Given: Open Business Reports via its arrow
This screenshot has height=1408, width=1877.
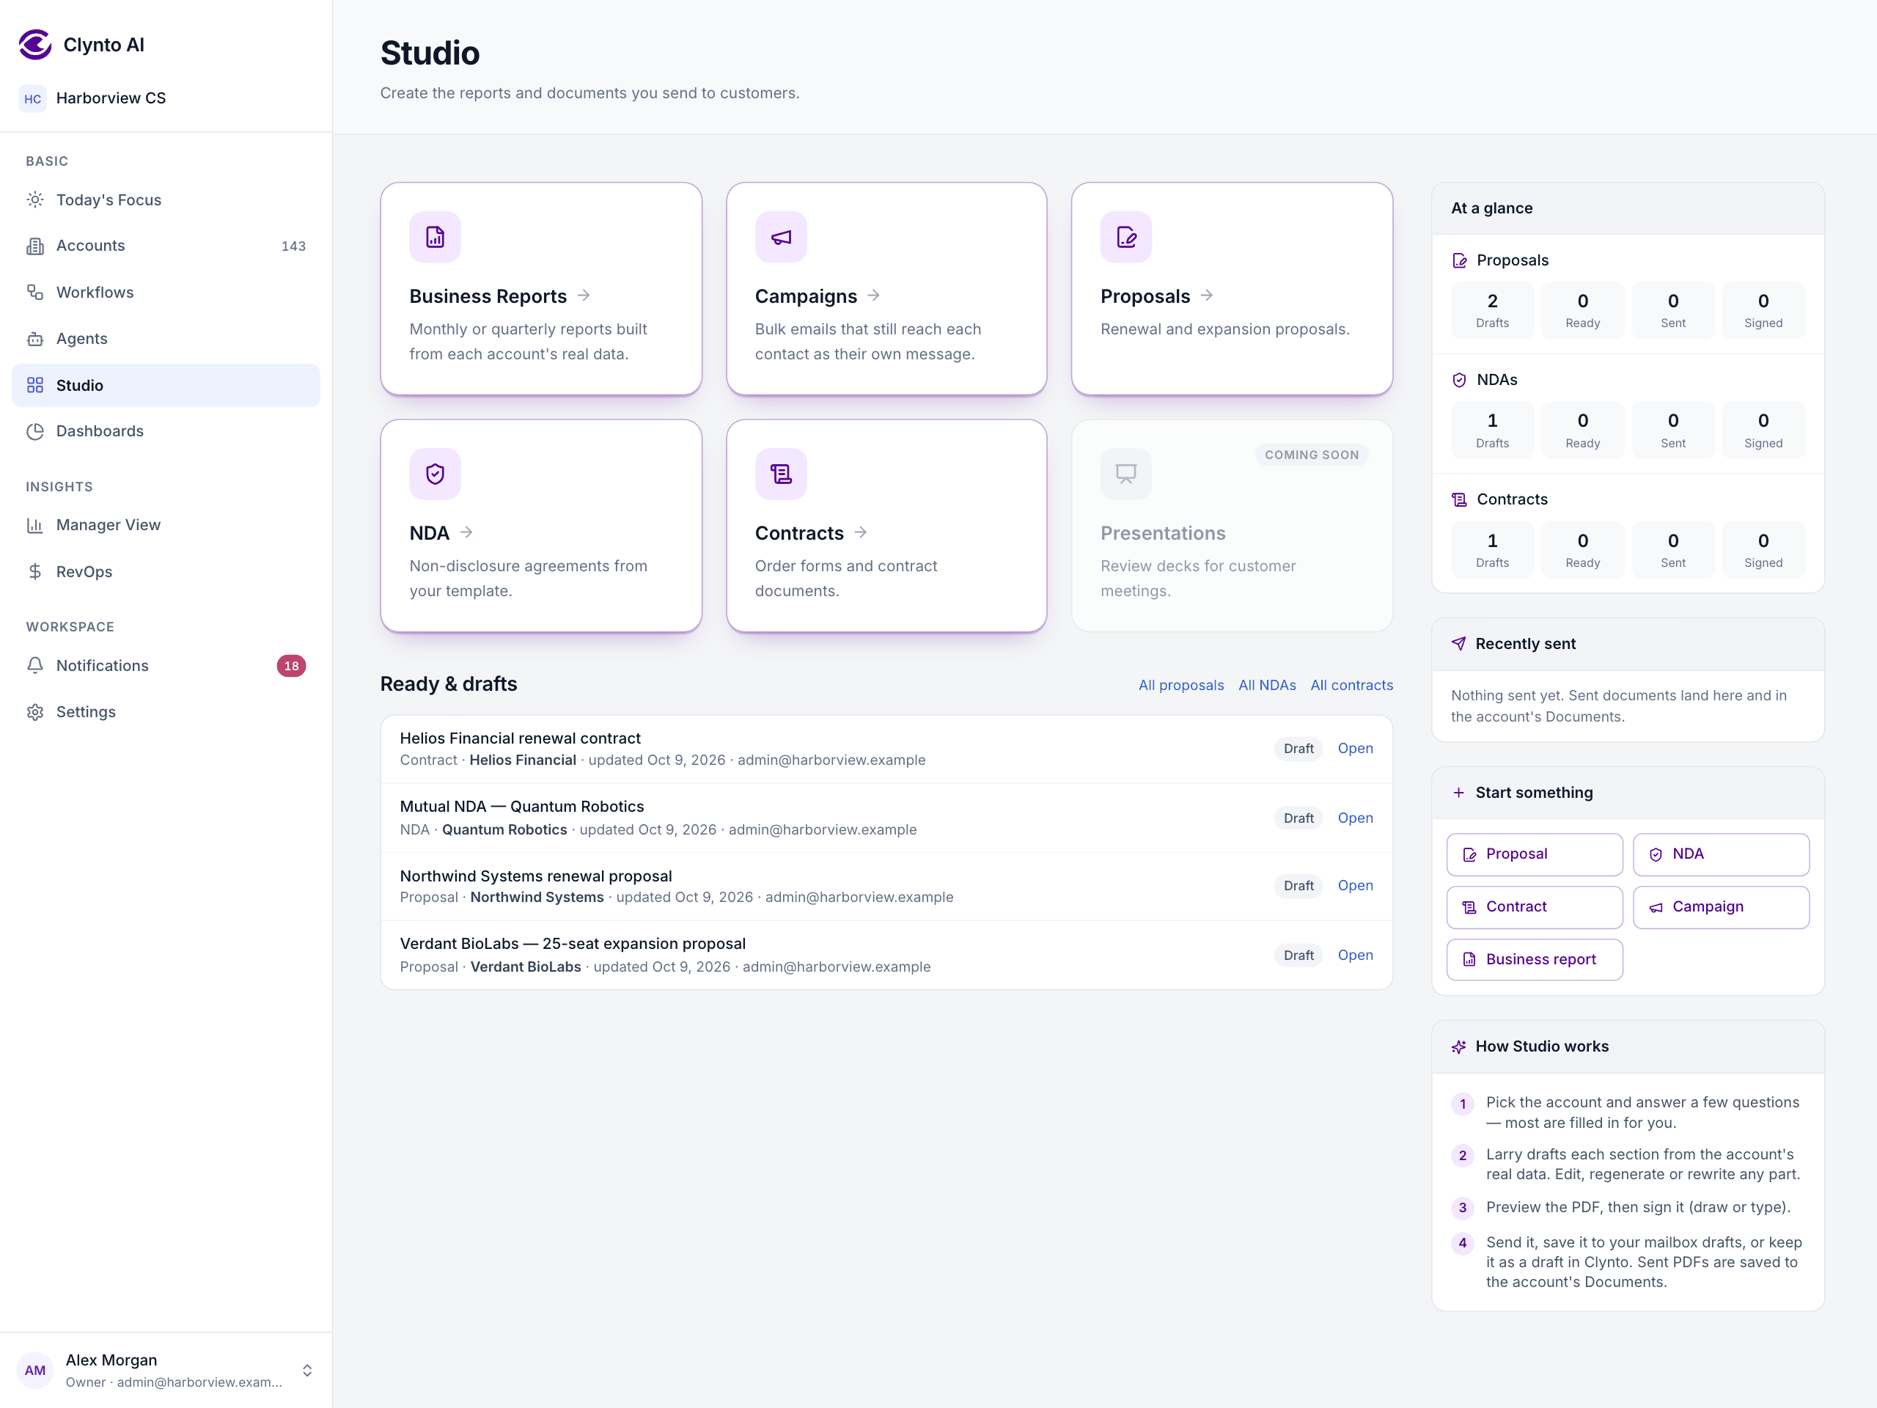Looking at the screenshot, I should pos(584,296).
